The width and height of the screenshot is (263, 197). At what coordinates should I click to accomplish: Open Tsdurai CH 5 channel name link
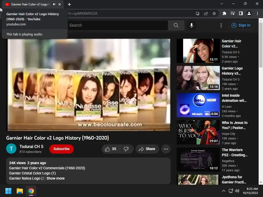(x=31, y=146)
